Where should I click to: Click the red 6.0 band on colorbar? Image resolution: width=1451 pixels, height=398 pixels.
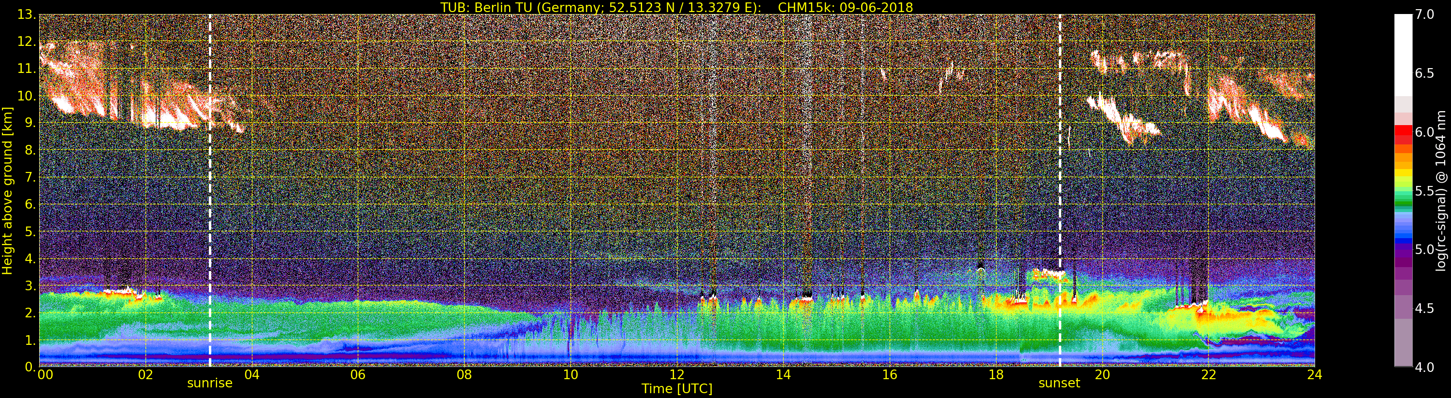click(1403, 130)
